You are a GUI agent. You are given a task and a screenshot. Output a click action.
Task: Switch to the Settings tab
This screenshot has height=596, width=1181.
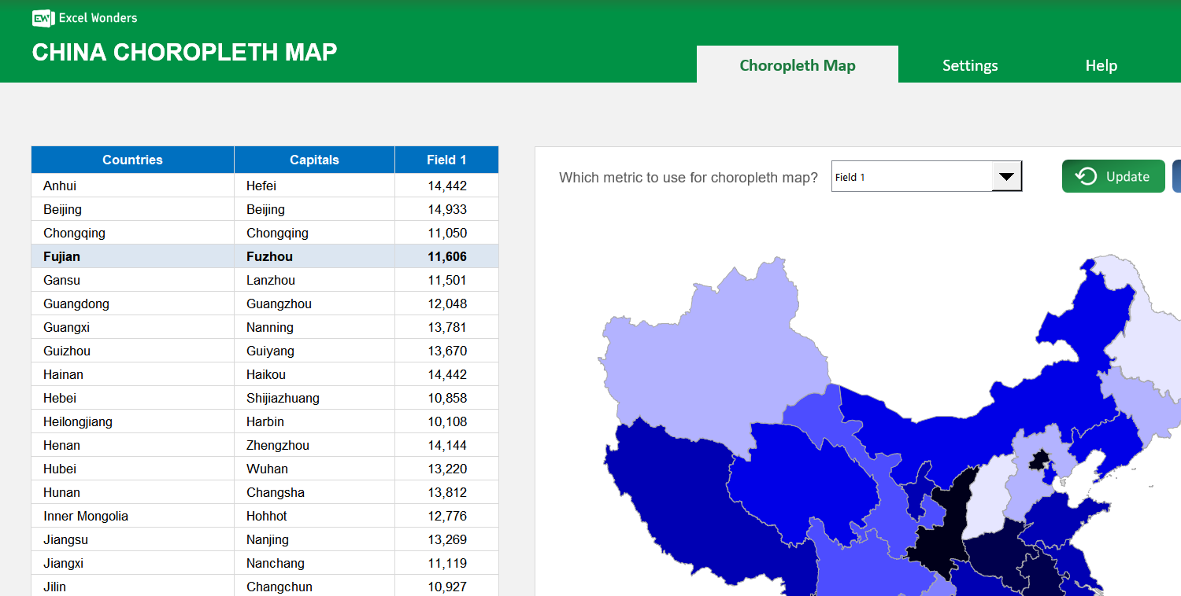tap(969, 65)
